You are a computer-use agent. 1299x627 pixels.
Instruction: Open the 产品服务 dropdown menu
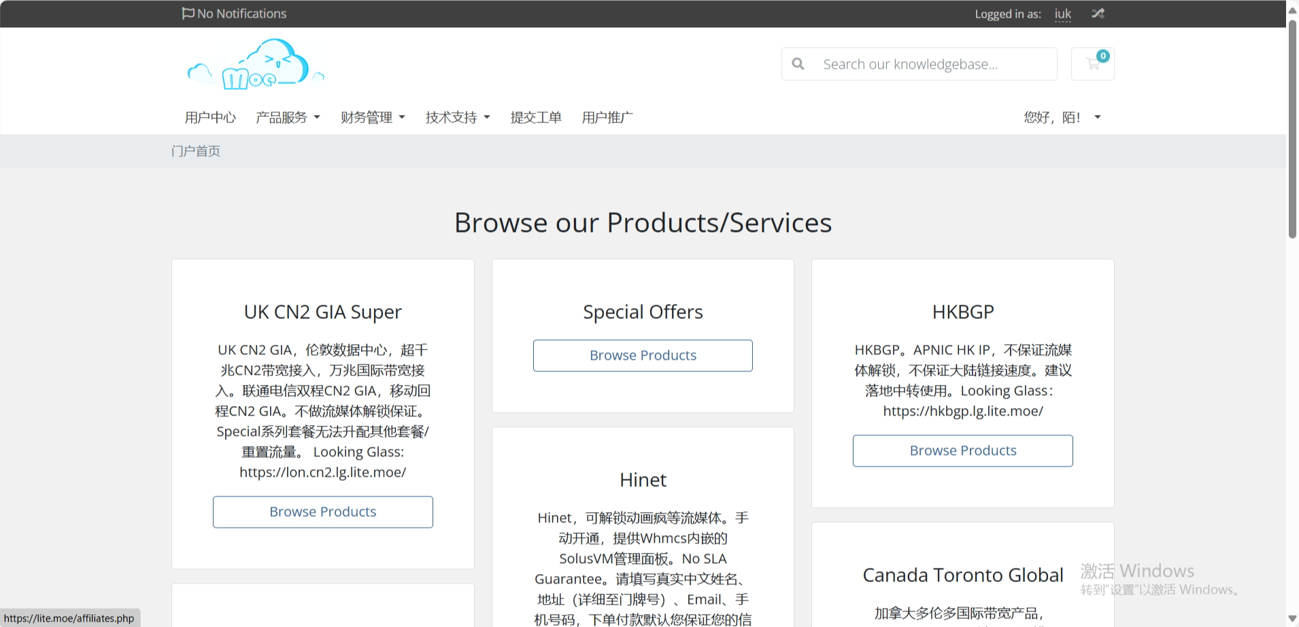click(x=288, y=118)
